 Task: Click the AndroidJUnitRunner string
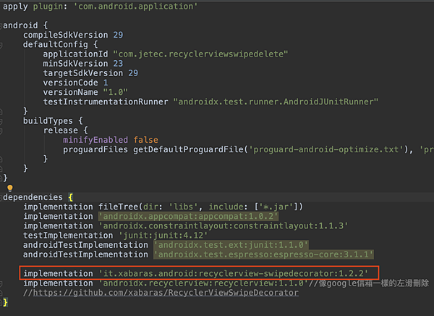tap(276, 101)
